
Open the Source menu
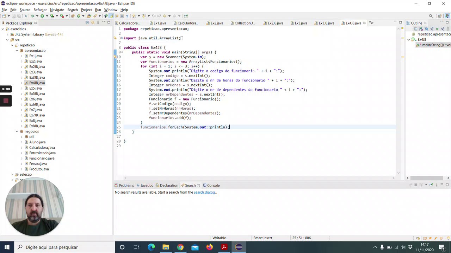point(25,10)
